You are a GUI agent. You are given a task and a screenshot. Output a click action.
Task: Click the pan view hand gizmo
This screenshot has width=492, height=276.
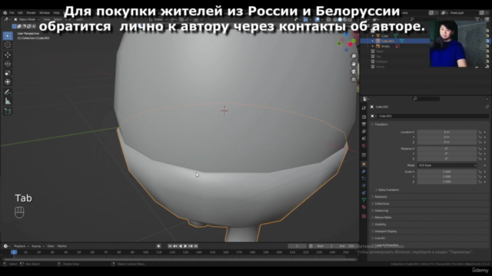tap(354, 64)
